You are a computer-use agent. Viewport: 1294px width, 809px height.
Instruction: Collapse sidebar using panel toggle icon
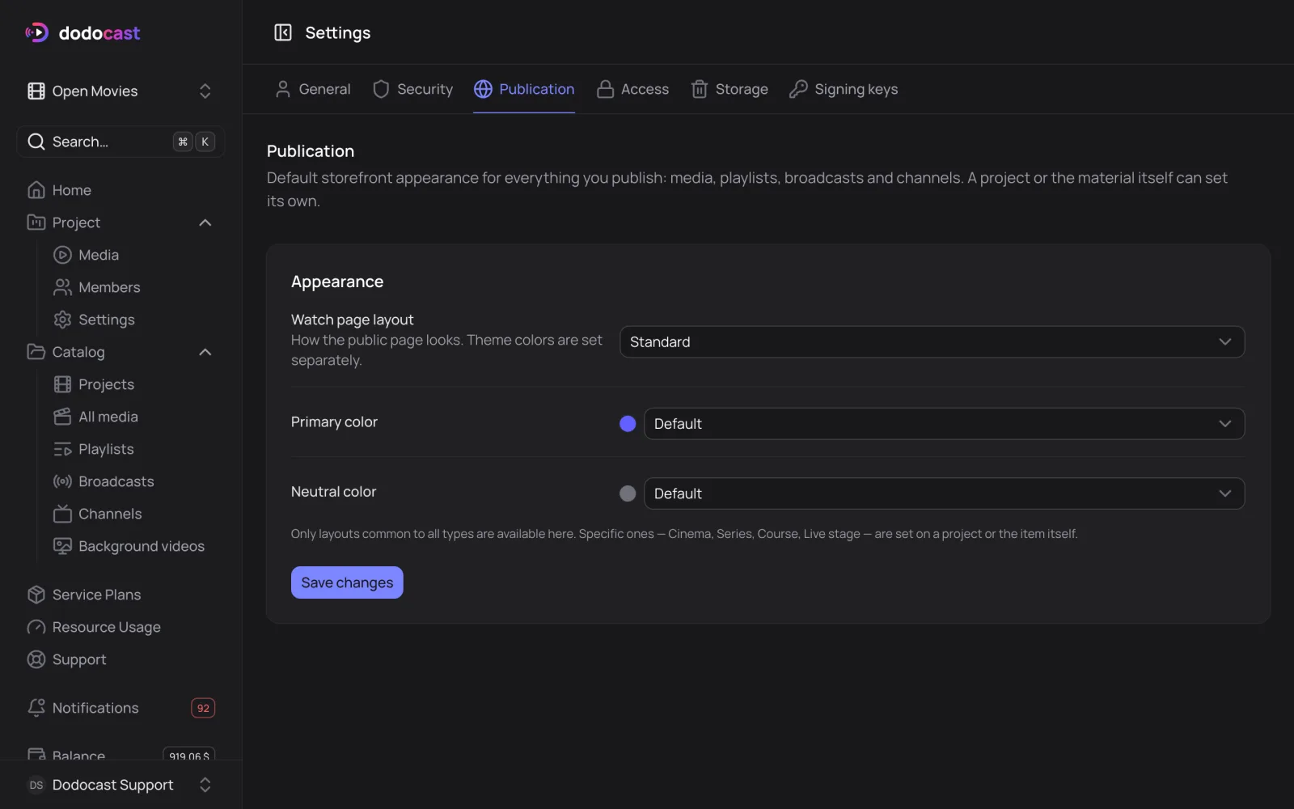point(282,32)
